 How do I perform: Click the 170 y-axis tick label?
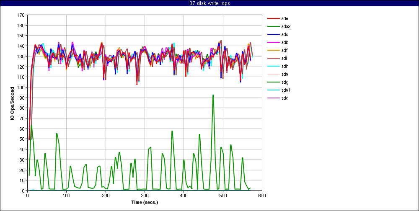[21, 15]
